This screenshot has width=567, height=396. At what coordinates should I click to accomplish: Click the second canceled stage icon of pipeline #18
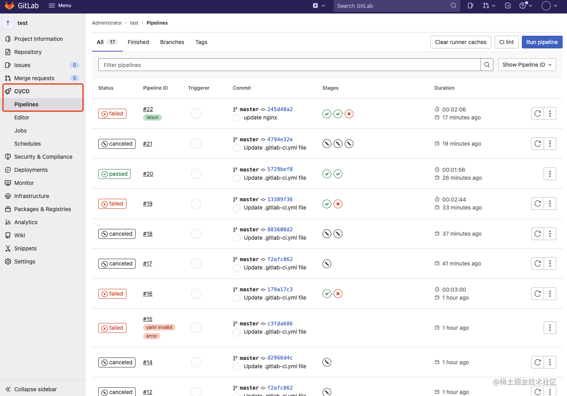pyautogui.click(x=338, y=234)
